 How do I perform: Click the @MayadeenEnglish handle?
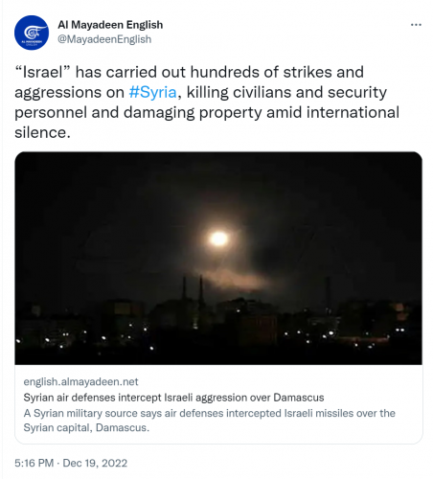tap(104, 39)
